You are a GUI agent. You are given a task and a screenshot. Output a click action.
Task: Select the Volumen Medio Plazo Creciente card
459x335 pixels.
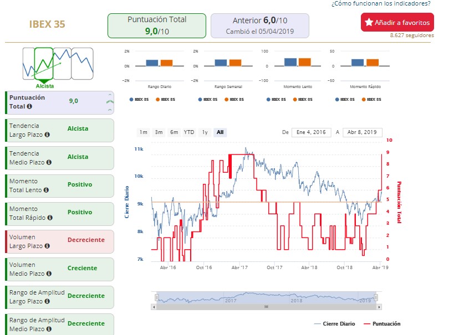click(x=60, y=269)
